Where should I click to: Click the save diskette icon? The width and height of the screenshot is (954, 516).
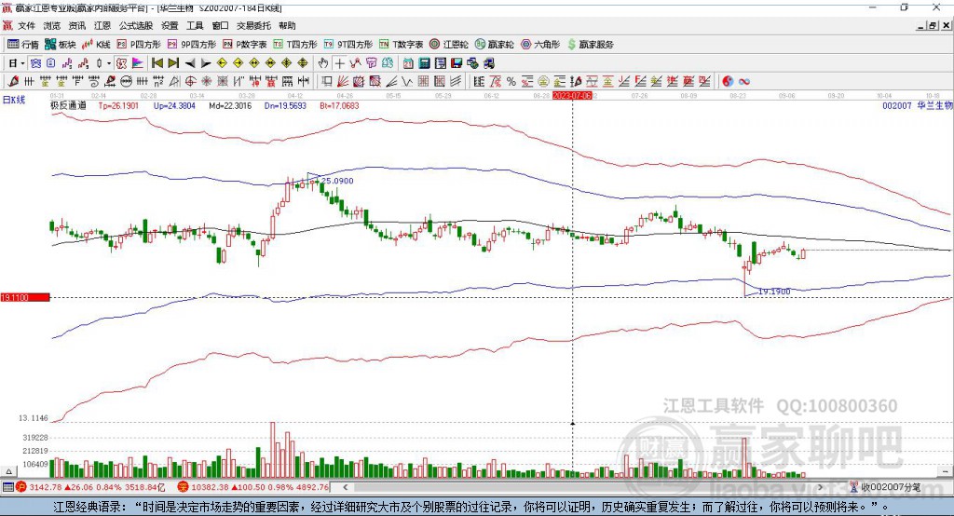tap(457, 63)
